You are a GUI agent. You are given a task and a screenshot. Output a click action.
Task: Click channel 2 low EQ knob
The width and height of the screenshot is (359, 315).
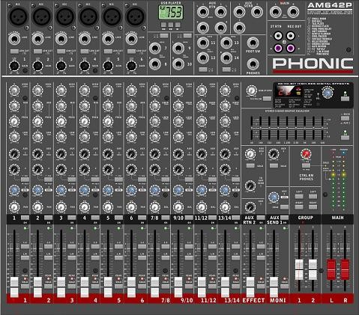(37, 137)
